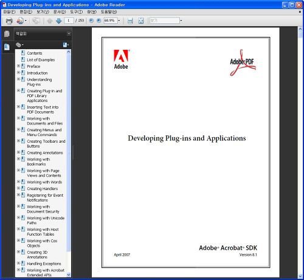
Task: Open Creating Menus and Menu Commands bookmark
Action: click(x=44, y=132)
